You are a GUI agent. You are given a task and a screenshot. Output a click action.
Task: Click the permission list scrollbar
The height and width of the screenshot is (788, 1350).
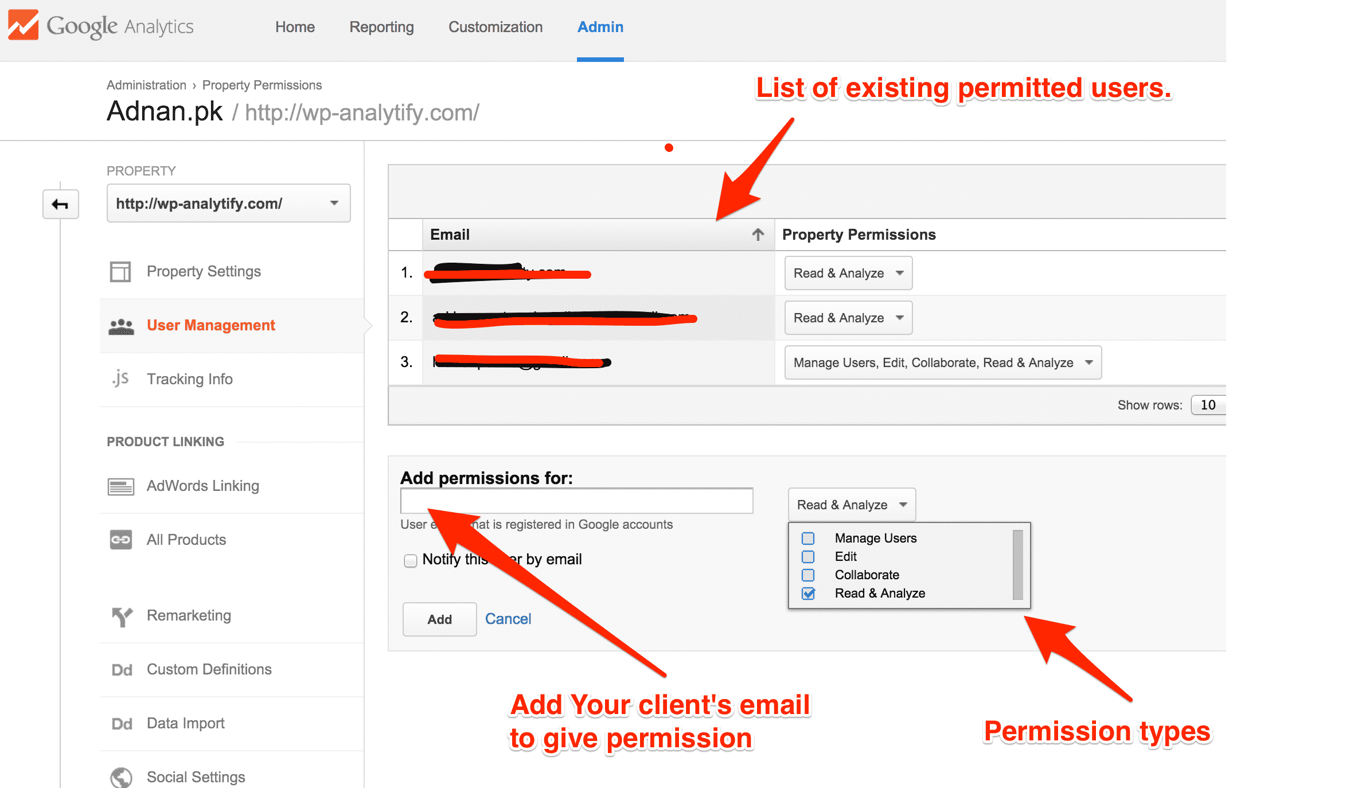1018,565
